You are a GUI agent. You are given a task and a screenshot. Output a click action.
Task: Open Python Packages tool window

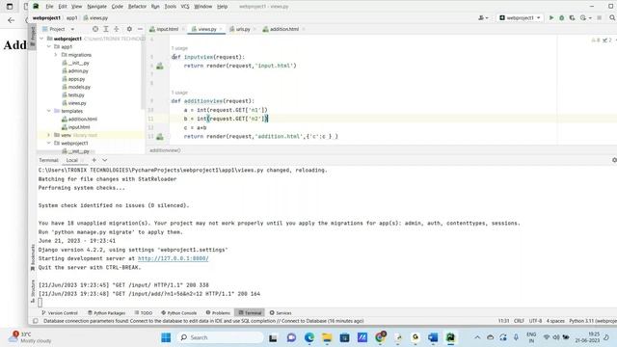pos(106,312)
